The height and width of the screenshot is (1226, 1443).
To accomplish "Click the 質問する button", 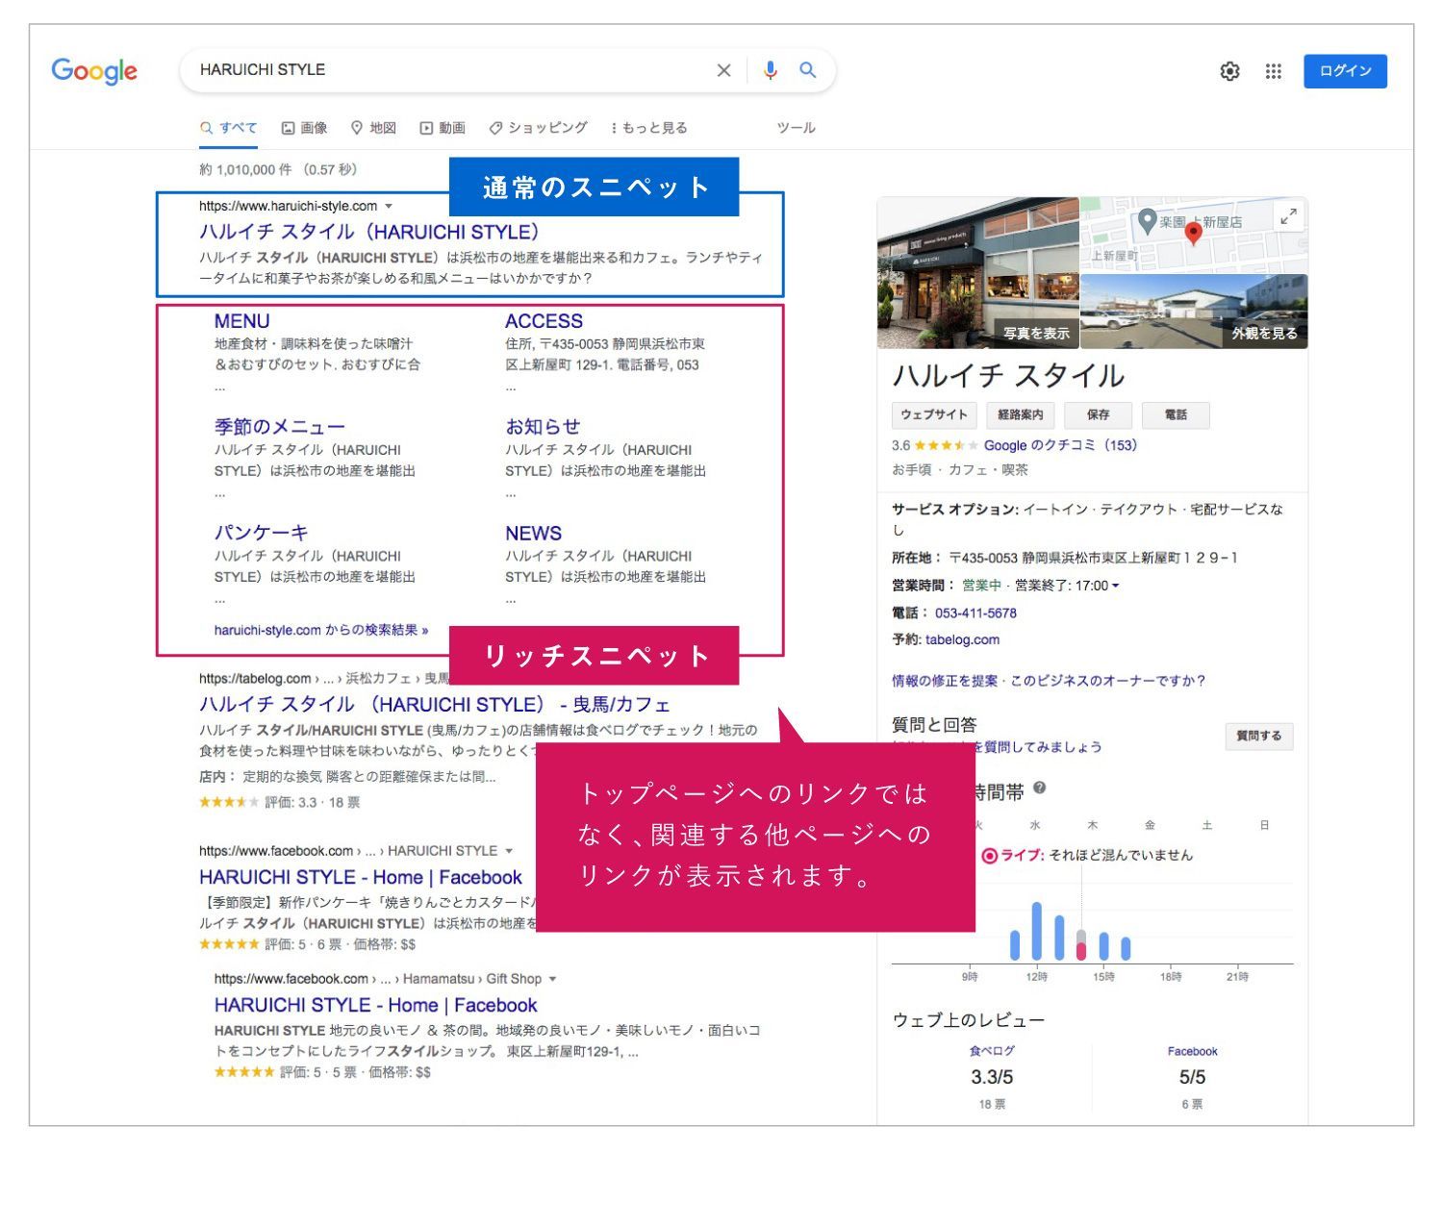I will [1259, 737].
